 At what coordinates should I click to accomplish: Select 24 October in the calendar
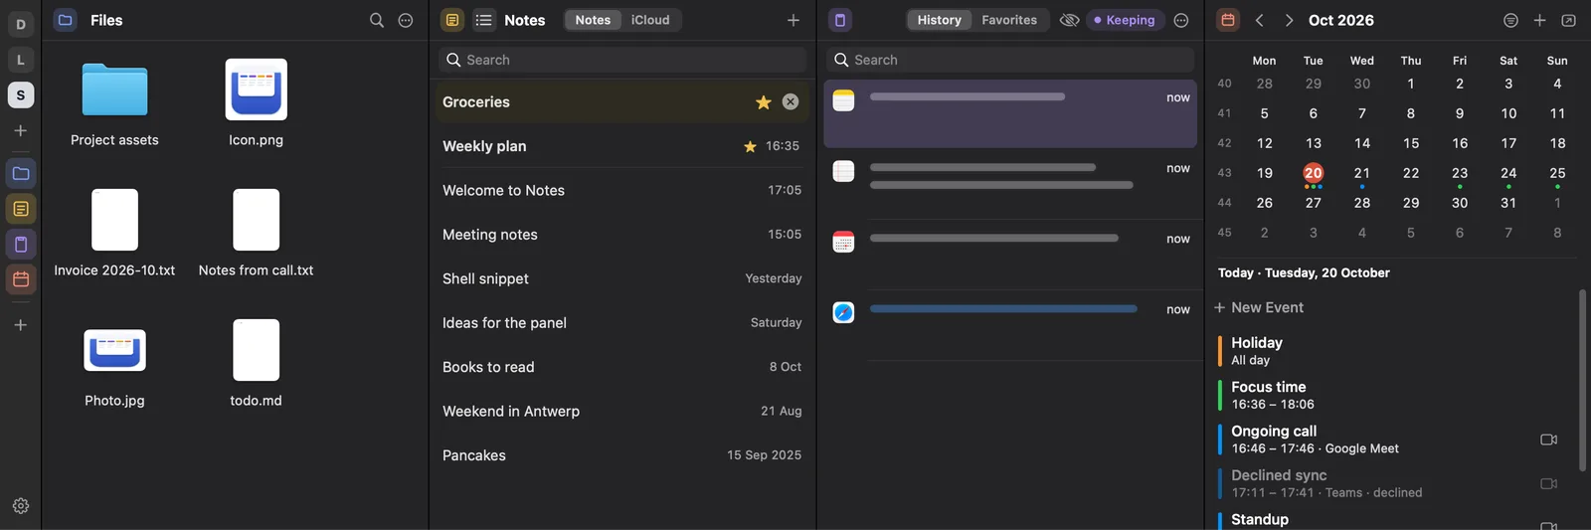tap(1508, 173)
